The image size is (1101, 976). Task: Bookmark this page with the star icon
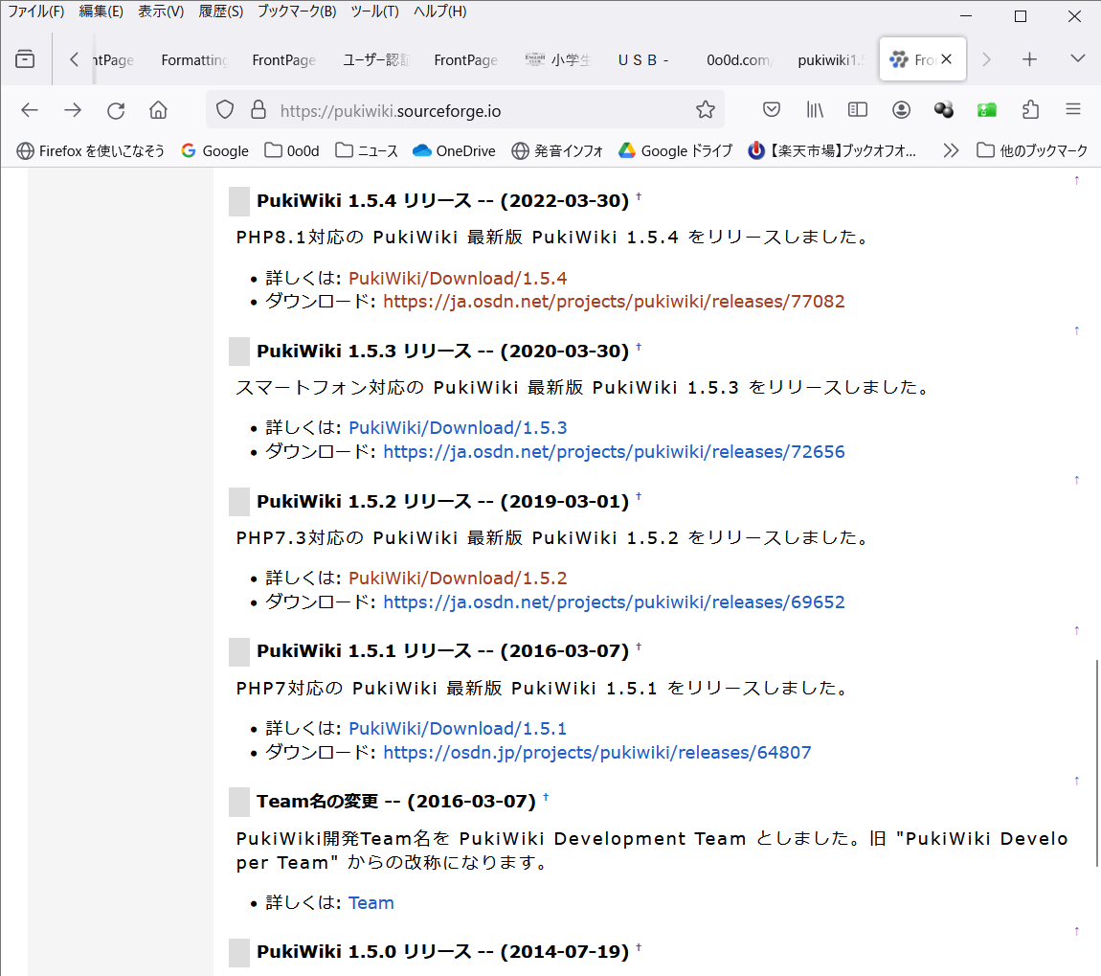coord(706,110)
